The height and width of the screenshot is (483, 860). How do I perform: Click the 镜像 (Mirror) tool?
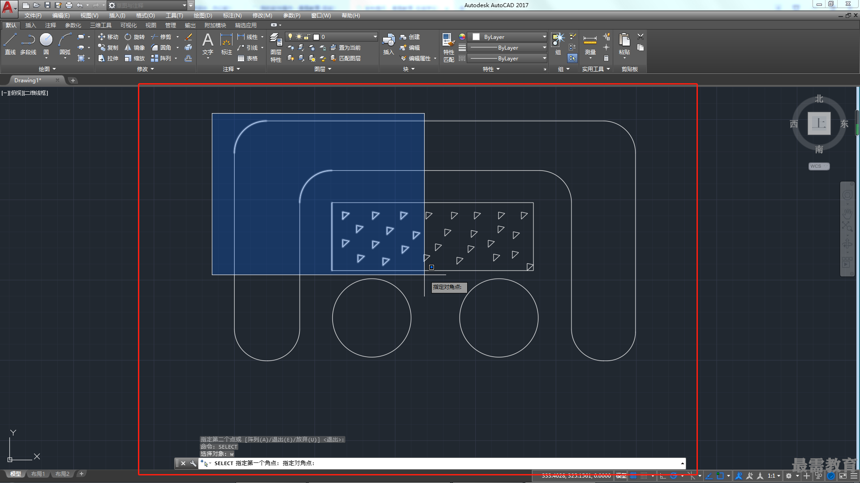pyautogui.click(x=135, y=47)
